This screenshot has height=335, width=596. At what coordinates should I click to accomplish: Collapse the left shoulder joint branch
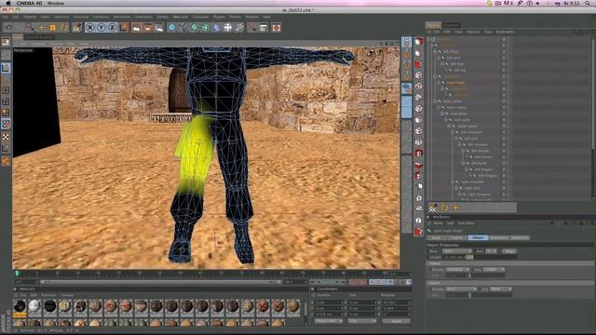click(x=454, y=132)
